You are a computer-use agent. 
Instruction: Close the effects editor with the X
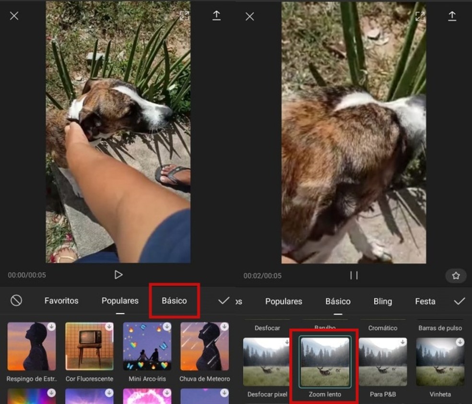[14, 15]
